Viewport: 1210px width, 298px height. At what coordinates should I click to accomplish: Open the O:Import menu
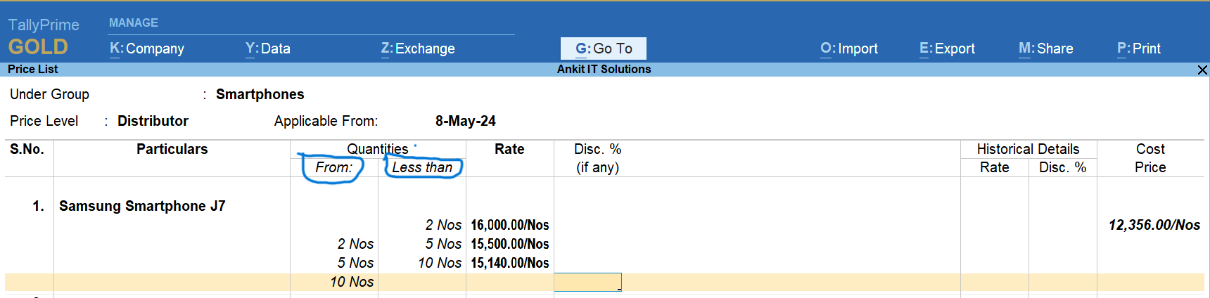click(848, 48)
